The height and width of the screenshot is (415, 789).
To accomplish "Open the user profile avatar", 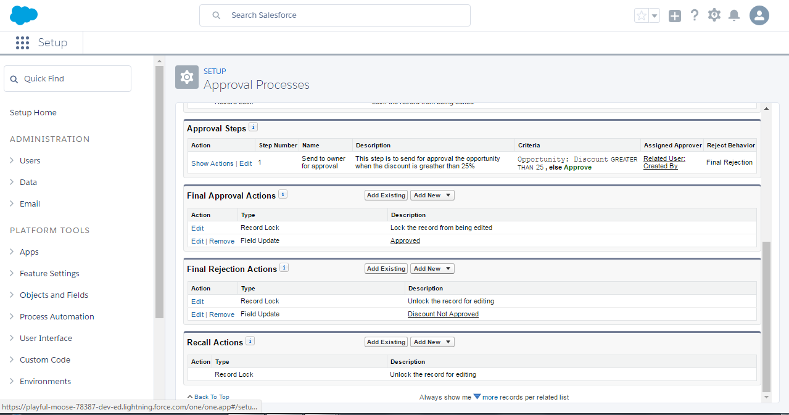I will click(x=759, y=15).
